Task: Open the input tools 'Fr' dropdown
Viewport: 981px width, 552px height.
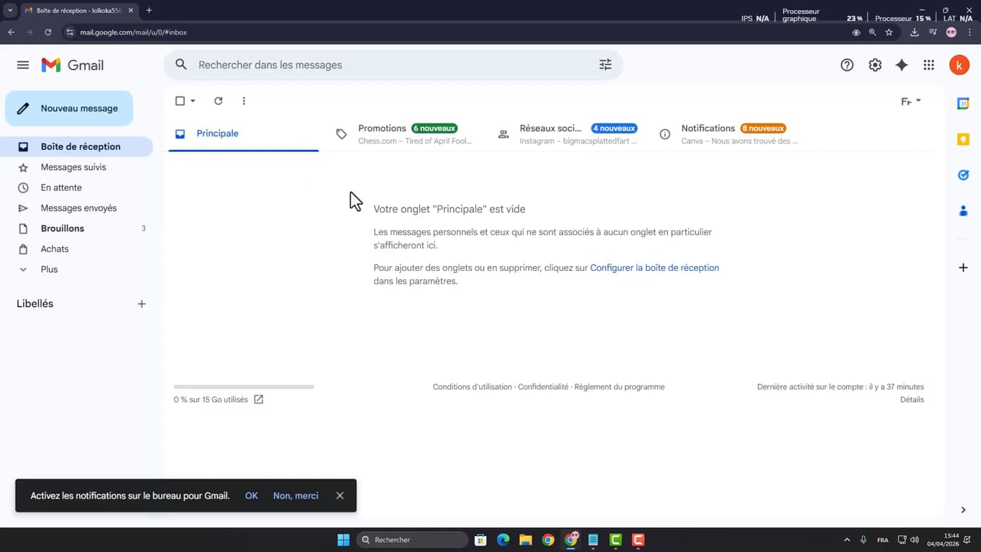Action: pyautogui.click(x=910, y=102)
